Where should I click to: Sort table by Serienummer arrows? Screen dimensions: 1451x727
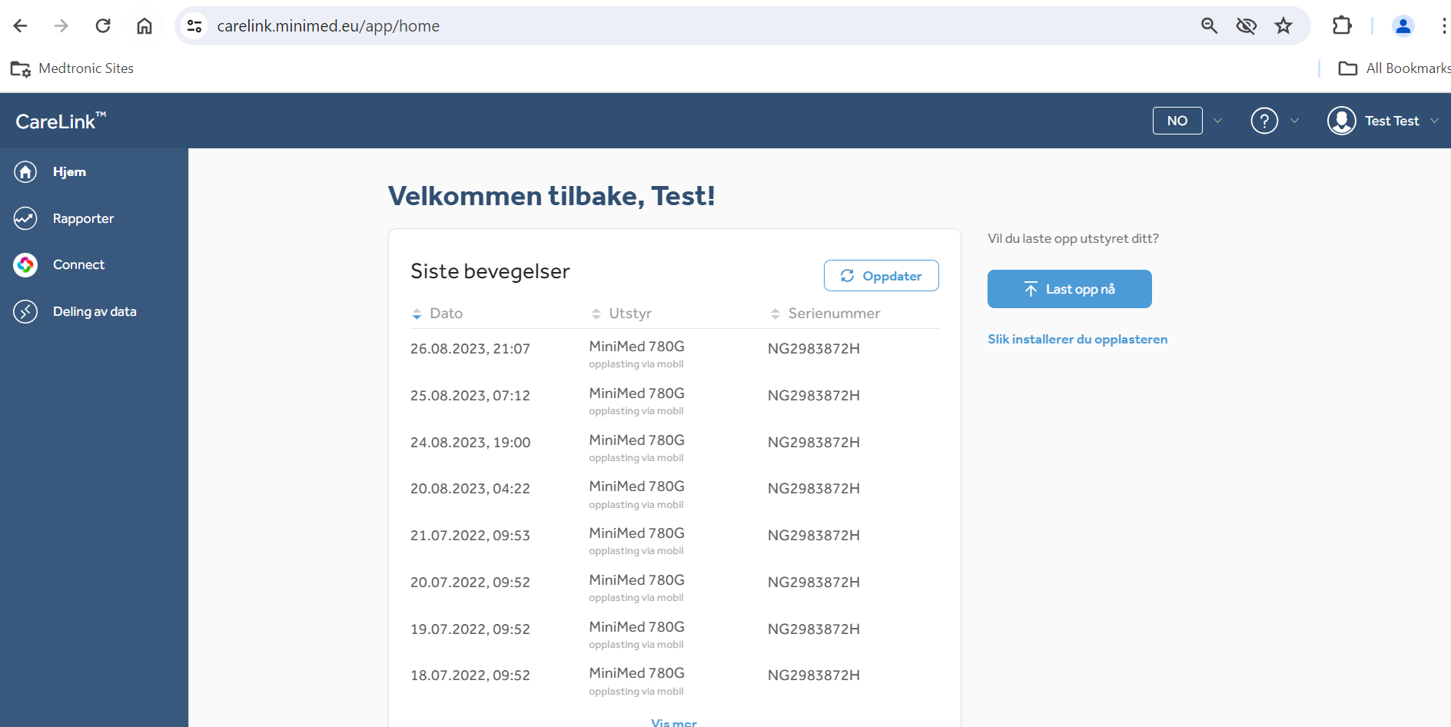click(775, 314)
